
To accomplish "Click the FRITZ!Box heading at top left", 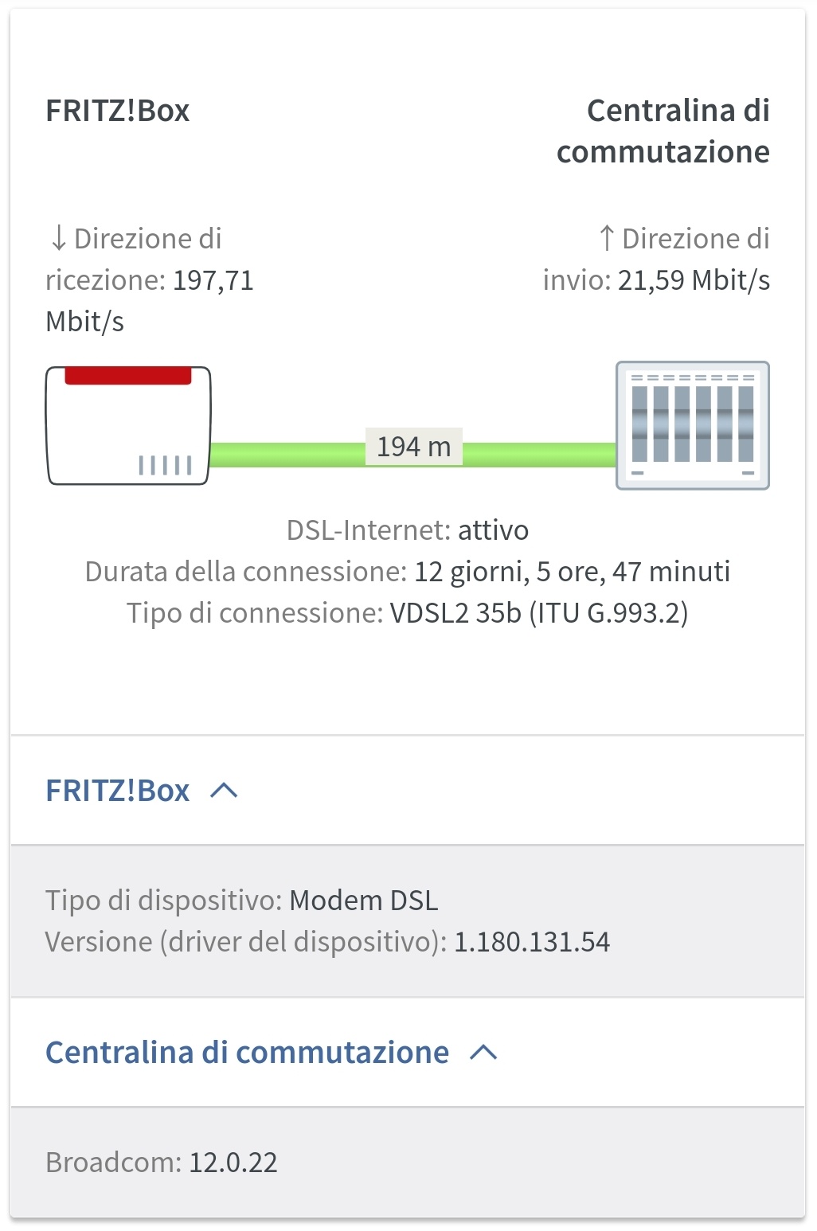I will coord(118,111).
